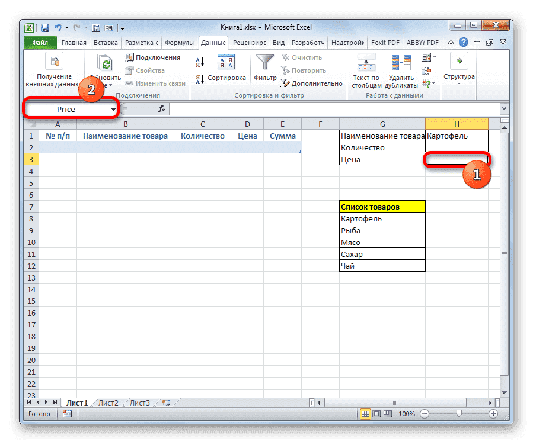Open the Name Box dropdown showing Price
Viewport: 533px width, 444px height.
tap(113, 109)
